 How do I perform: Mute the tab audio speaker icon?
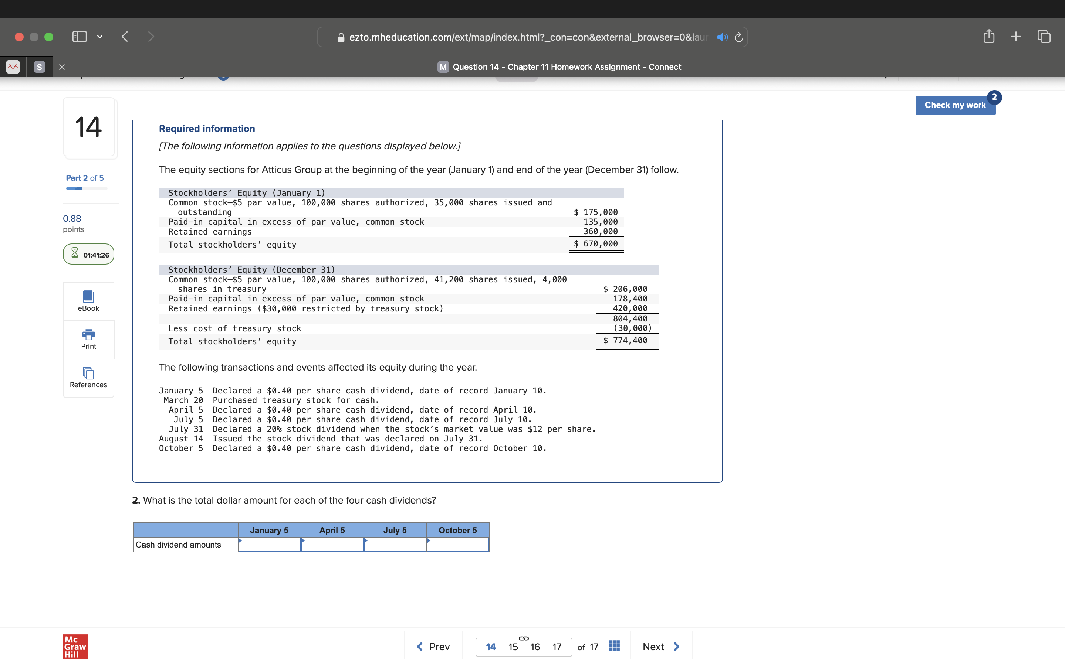click(722, 37)
